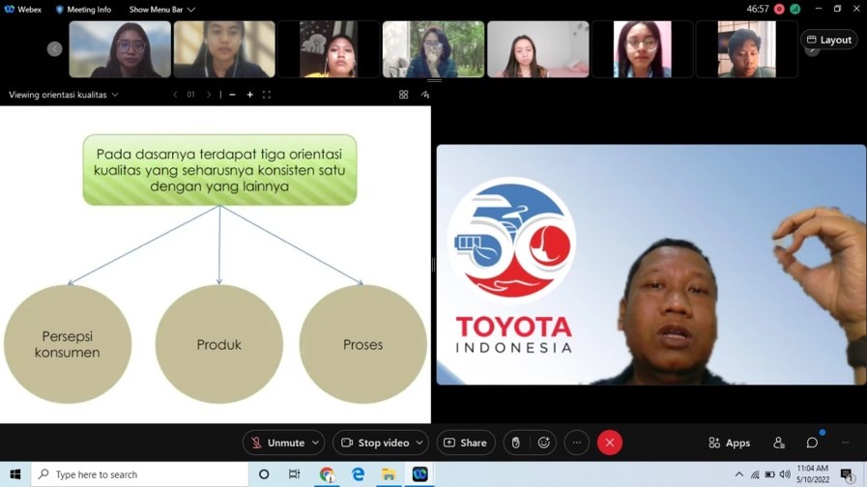
Task: Go to previous participant thumbnails
Action: (54, 49)
